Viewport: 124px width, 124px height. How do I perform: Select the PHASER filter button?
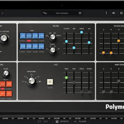(x=29, y=46)
